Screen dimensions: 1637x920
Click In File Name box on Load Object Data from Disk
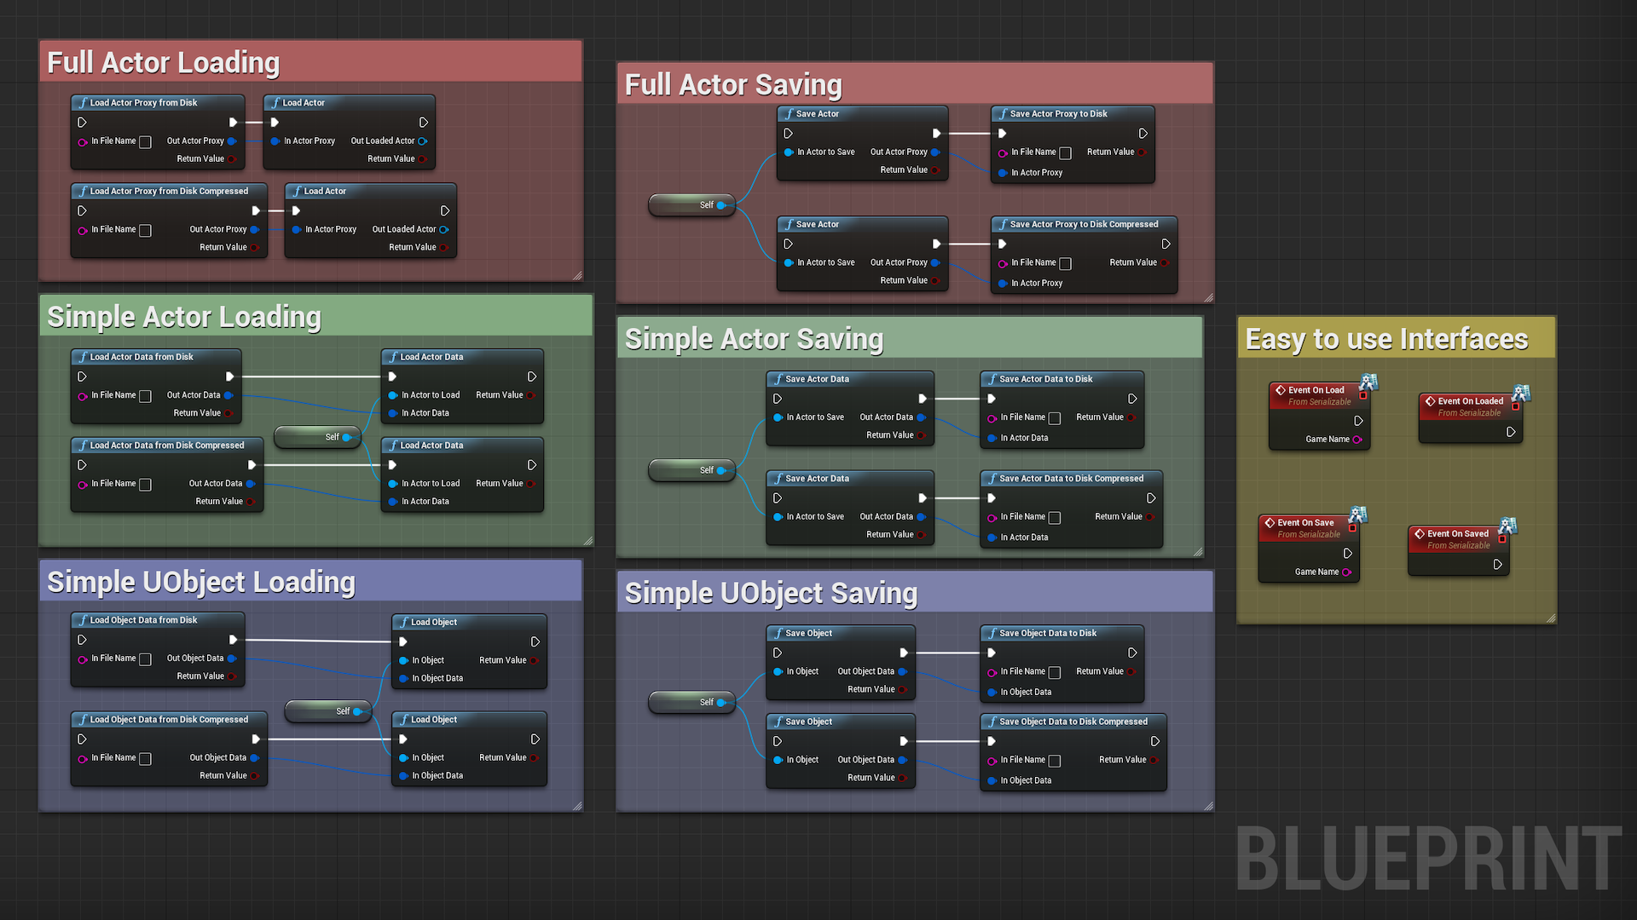[146, 659]
